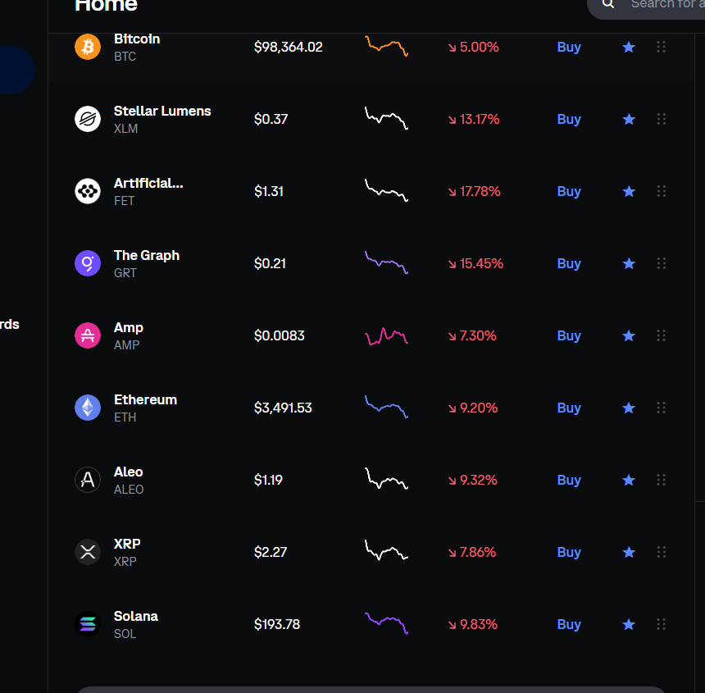
Task: Click Buy for Amp
Action: (569, 336)
